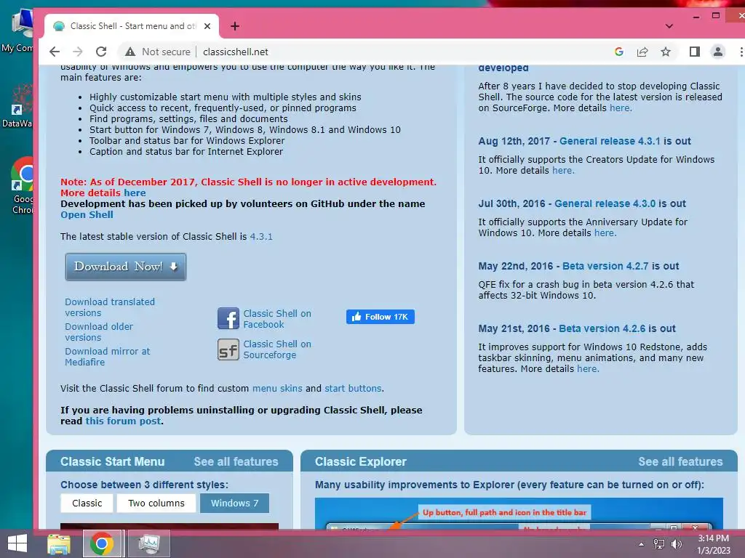Go back using the browser back arrow
This screenshot has width=745, height=558.
55,52
